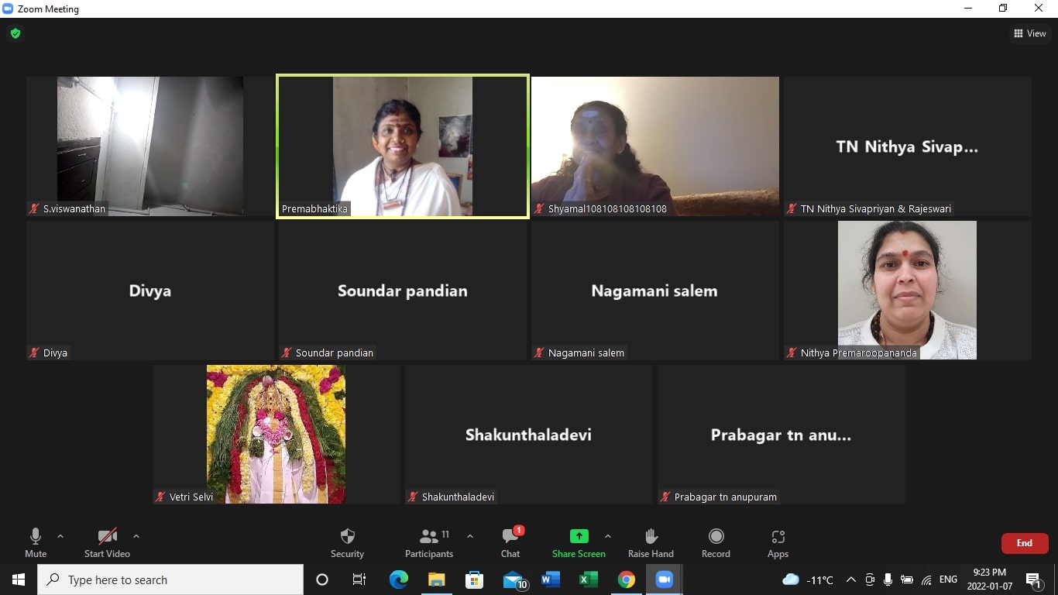Toggle the microphone Mute button

pos(36,542)
